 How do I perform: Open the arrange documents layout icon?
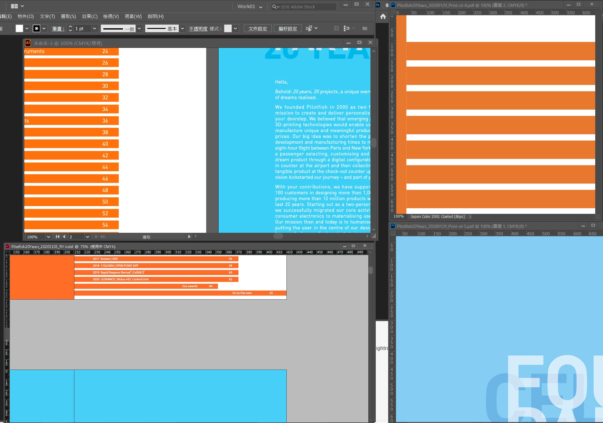click(14, 6)
